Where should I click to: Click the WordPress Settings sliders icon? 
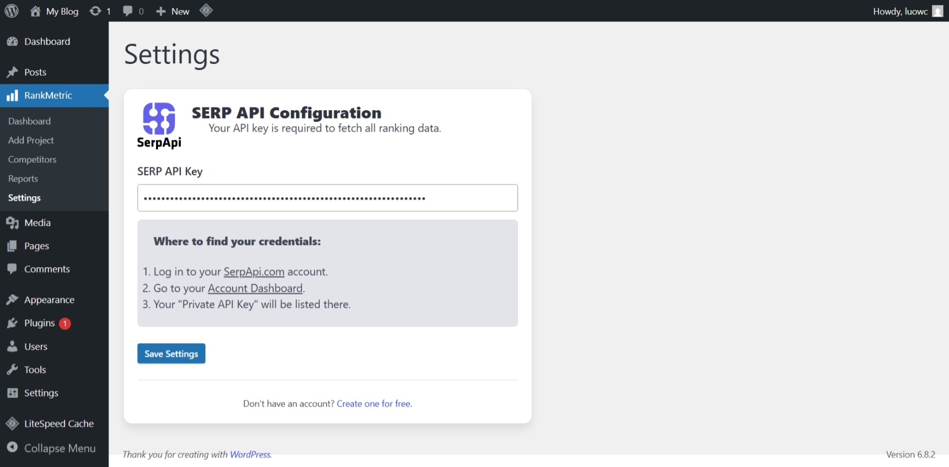tap(12, 393)
